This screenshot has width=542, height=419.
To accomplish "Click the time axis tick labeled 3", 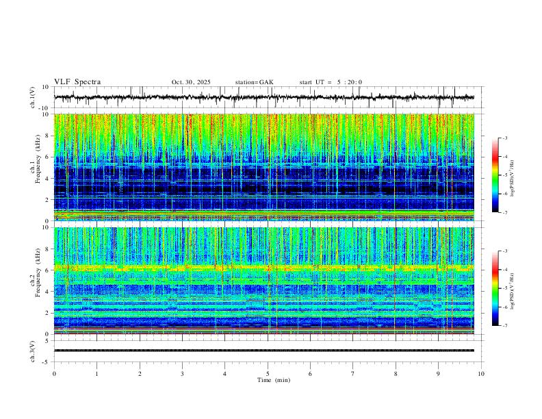I will pyautogui.click(x=182, y=374).
